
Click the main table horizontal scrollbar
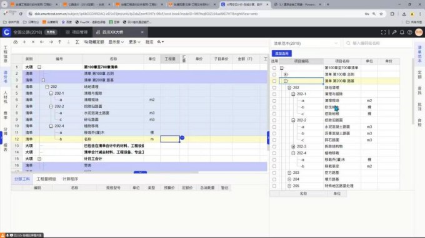click(104, 172)
